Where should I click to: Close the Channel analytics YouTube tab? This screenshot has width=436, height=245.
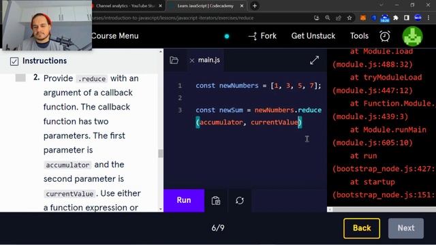click(x=161, y=6)
